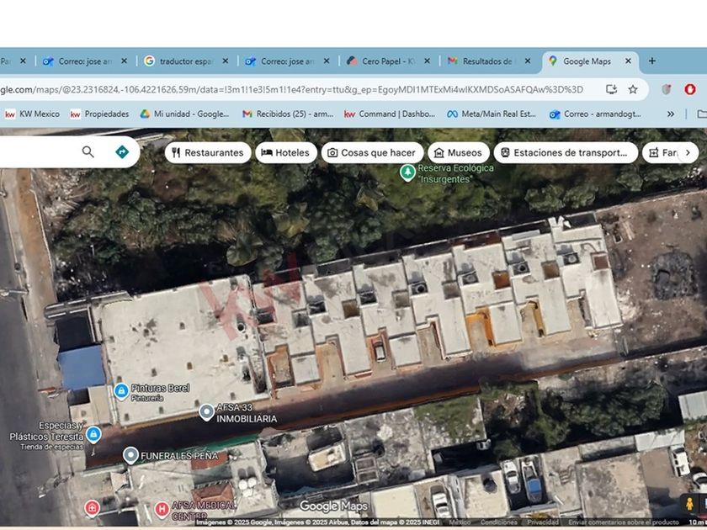Show more bookmarks via the double chevron
This screenshot has height=530, width=707.
(x=671, y=114)
